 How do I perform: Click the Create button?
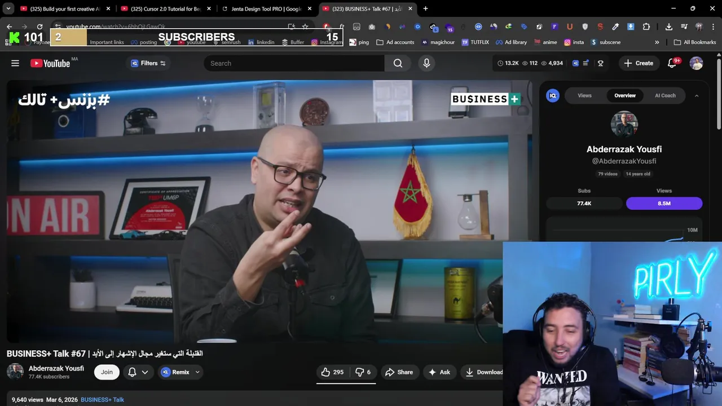pyautogui.click(x=639, y=63)
